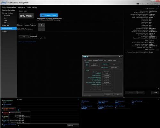Viewport: 160px width, 128px height.
Task: Click the Save button in the right panel
Action: pyautogui.click(x=155, y=92)
